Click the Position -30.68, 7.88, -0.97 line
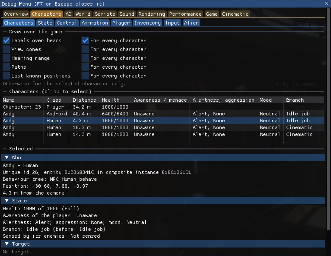This screenshot has height=256, width=331. (x=45, y=186)
